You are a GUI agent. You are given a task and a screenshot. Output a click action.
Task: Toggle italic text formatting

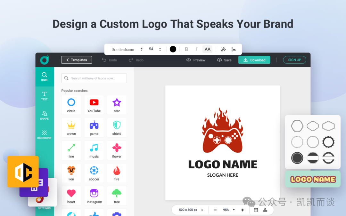[x=196, y=49]
